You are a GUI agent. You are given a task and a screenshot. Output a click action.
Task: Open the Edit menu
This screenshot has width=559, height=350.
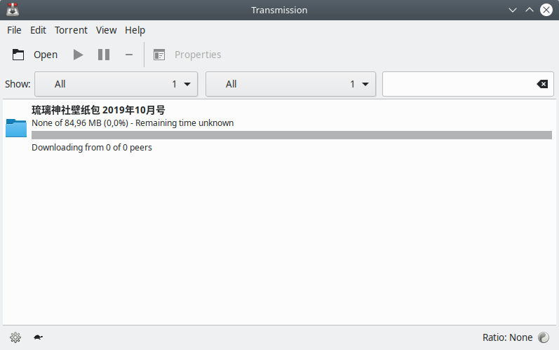coord(38,30)
